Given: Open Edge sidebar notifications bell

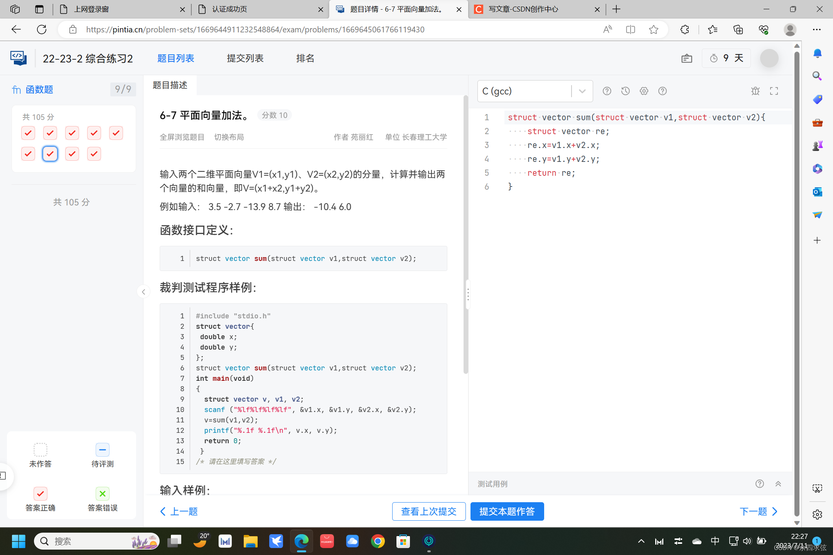Looking at the screenshot, I should (x=817, y=53).
